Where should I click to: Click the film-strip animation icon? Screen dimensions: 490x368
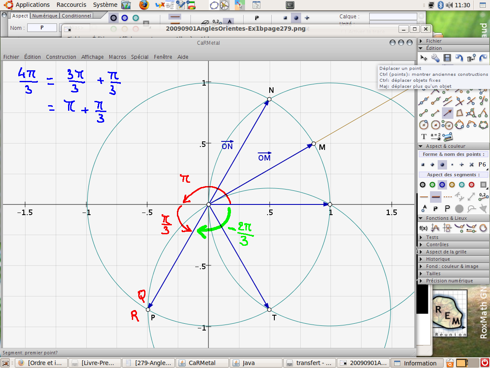tap(447, 58)
